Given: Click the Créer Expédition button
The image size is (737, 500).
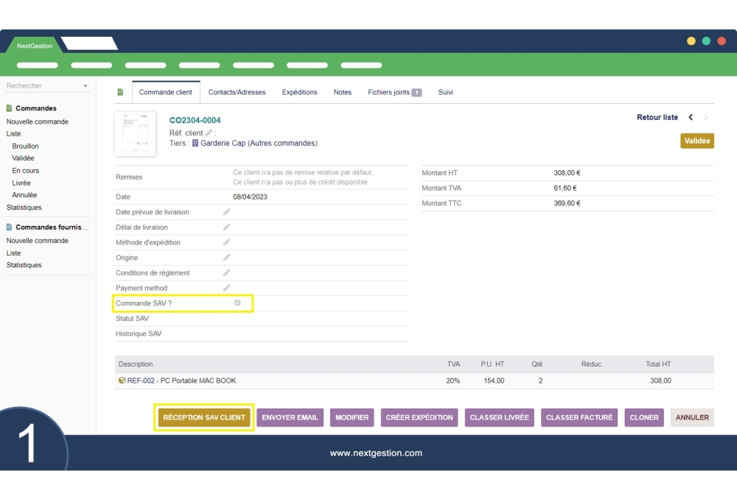Looking at the screenshot, I should [419, 418].
